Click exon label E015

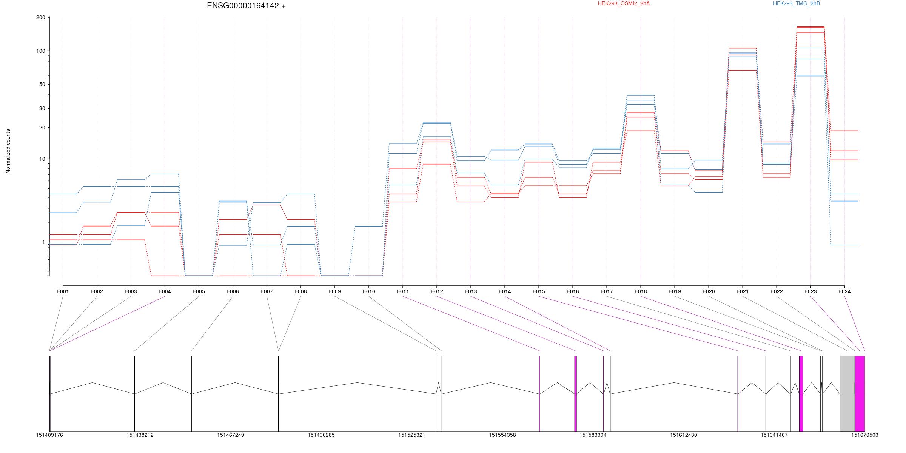[539, 291]
